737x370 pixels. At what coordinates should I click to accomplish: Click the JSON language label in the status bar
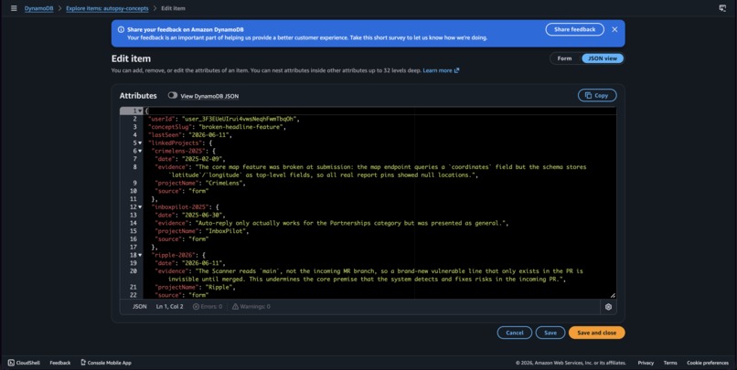[140, 307]
